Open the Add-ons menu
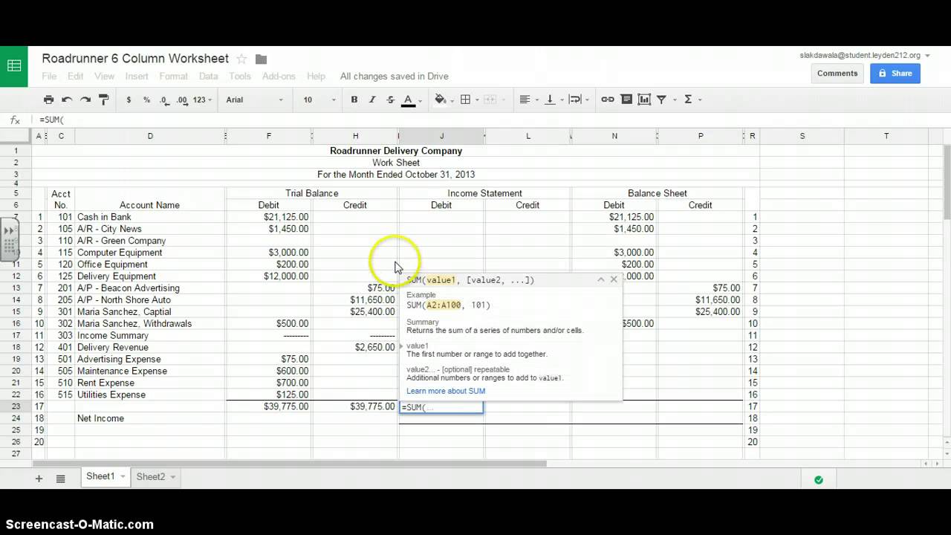This screenshot has height=535, width=951. tap(279, 76)
